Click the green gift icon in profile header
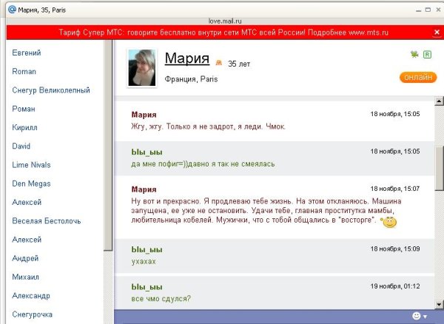 pos(414,55)
